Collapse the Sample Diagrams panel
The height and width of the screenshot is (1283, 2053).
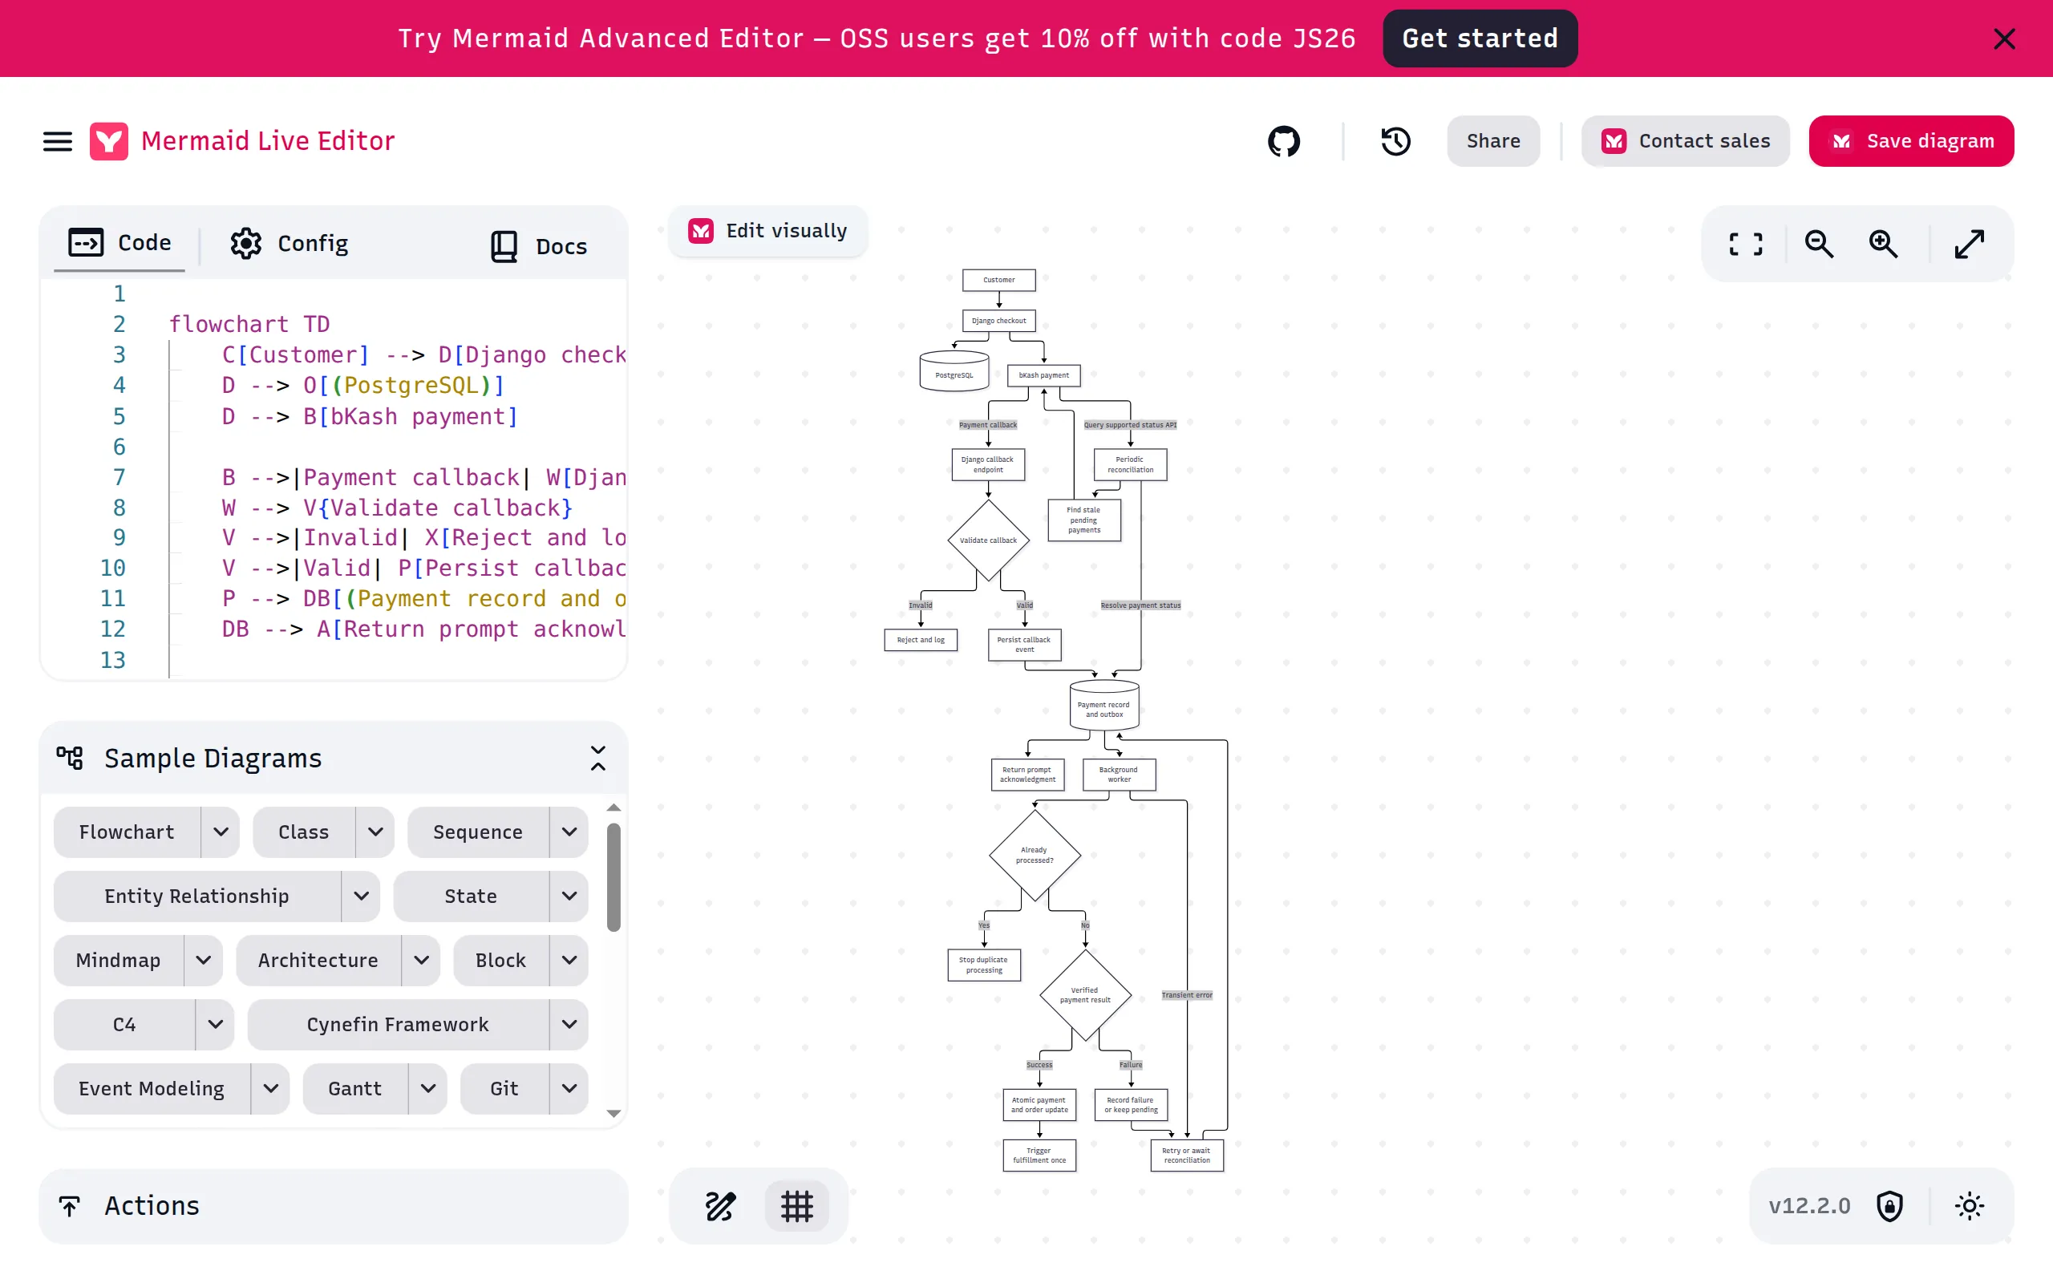(x=598, y=758)
